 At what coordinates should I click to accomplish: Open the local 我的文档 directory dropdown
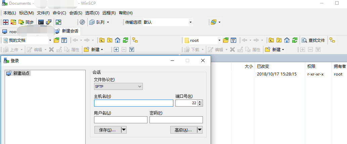point(50,40)
